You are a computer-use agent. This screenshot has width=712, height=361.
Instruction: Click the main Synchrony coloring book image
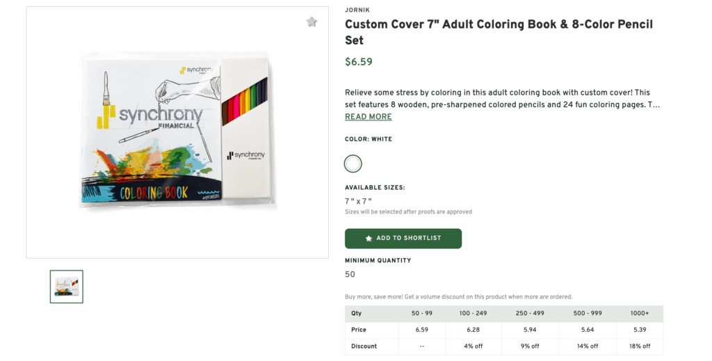(x=178, y=132)
